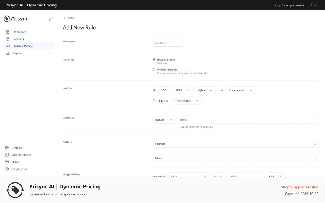Click the 'Apply to' label
Image resolution: width=325 pixels, height=203 pixels.
(x=67, y=142)
